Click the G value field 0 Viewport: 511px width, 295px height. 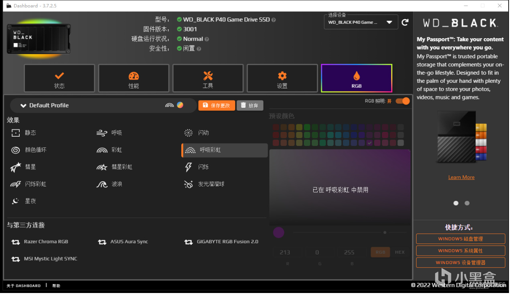(319, 253)
